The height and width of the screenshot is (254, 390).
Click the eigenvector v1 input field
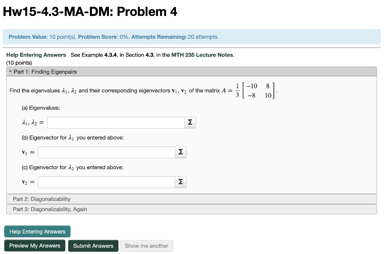pyautogui.click(x=107, y=152)
